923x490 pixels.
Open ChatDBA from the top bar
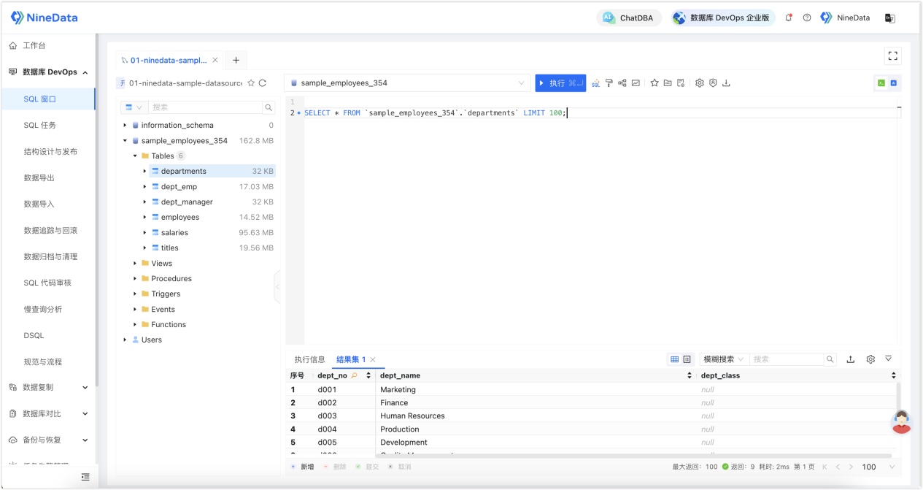click(629, 18)
